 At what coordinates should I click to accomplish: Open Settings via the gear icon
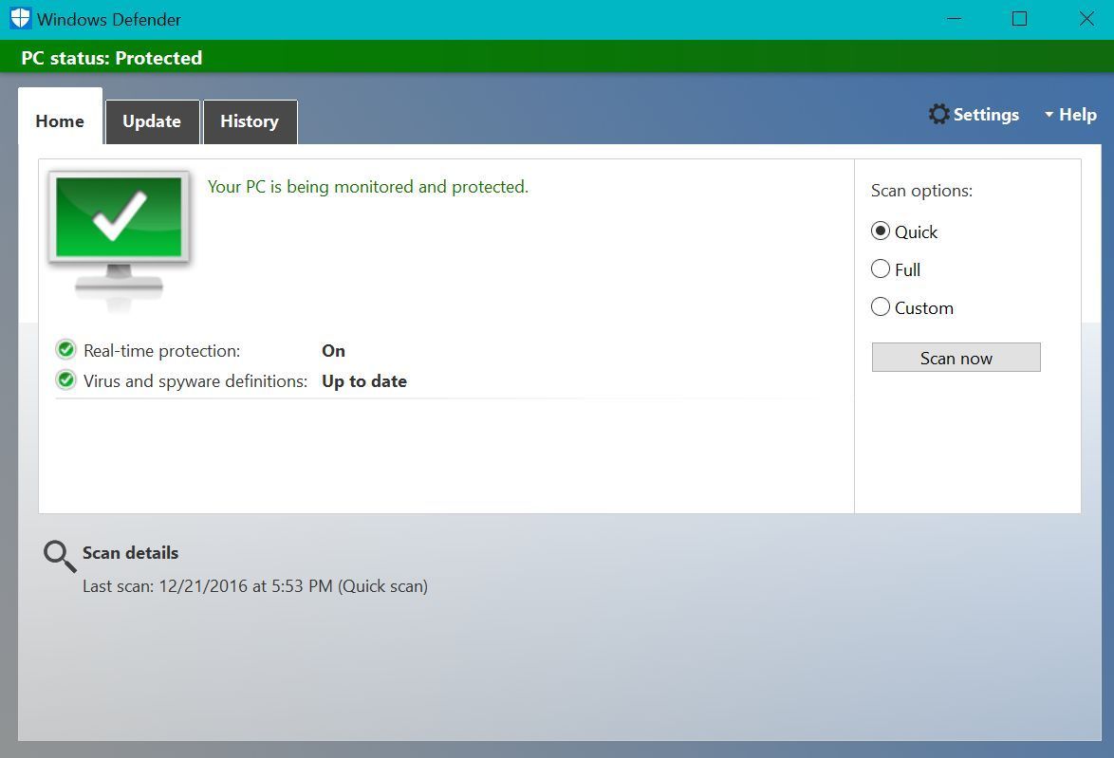(938, 115)
